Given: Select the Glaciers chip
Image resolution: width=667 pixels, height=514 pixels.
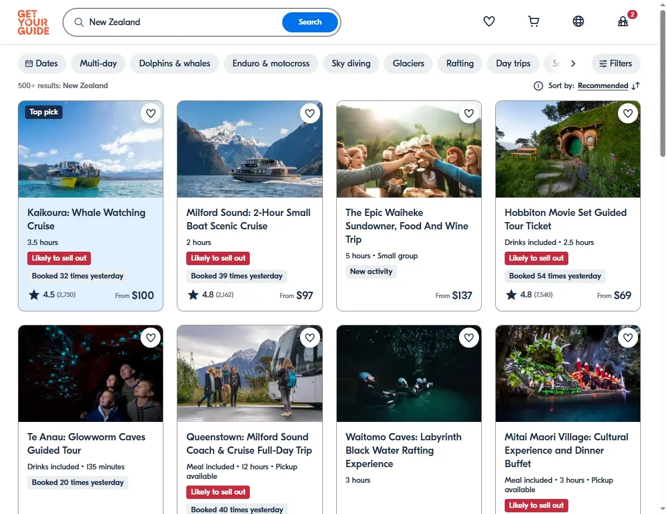Looking at the screenshot, I should click(x=408, y=64).
